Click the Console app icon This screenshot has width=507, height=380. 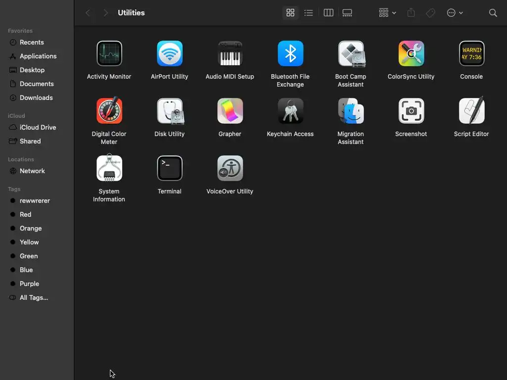471,53
